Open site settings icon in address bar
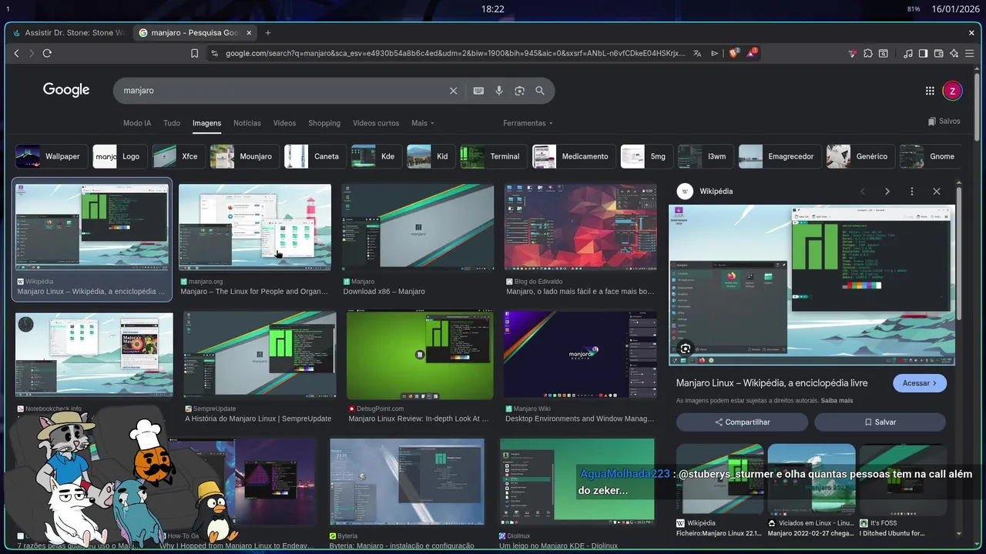 pos(214,53)
